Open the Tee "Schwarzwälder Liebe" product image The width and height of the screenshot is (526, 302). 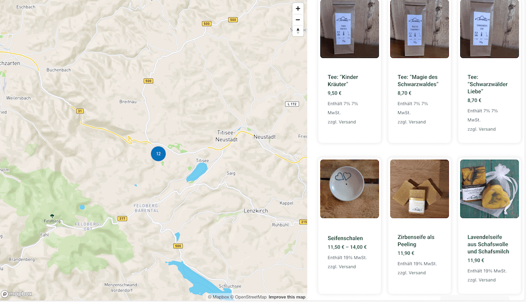(x=489, y=29)
